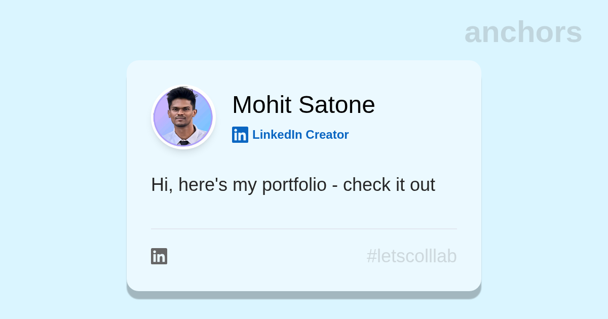Click the first name Mohit in heading
Image resolution: width=608 pixels, height=319 pixels.
261,105
